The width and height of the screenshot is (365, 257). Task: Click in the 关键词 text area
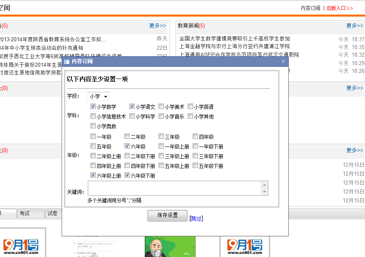[174, 188]
